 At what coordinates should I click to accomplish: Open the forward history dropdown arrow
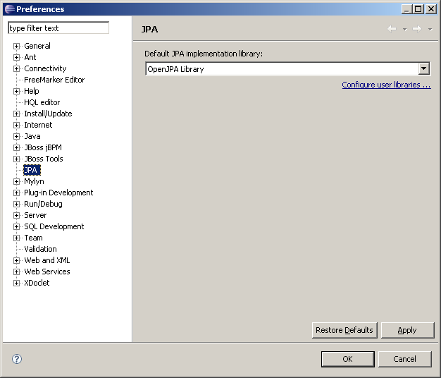[x=430, y=30]
